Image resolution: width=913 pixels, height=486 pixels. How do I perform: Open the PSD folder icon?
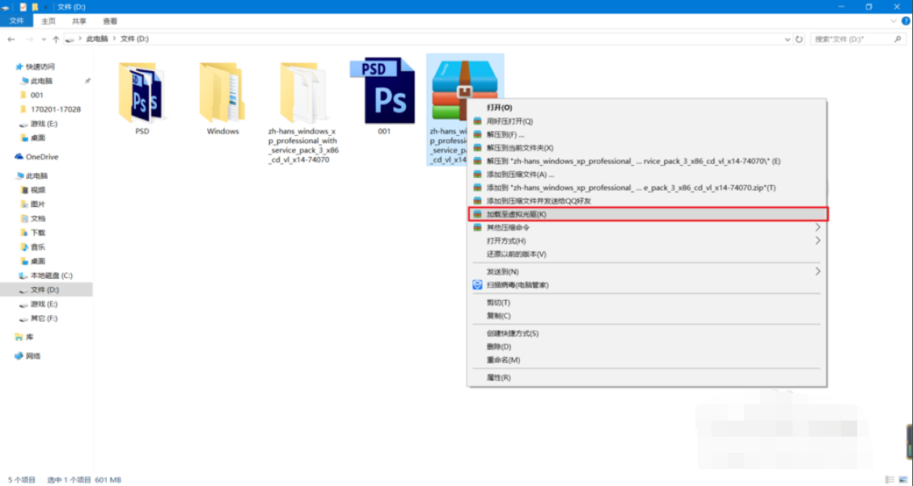pyautogui.click(x=142, y=92)
